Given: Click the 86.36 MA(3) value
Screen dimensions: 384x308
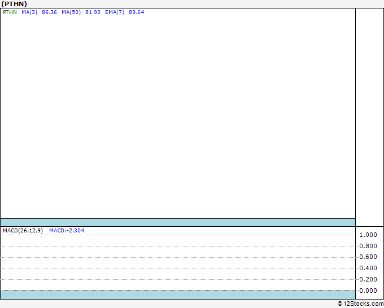Looking at the screenshot, I should (x=49, y=12).
